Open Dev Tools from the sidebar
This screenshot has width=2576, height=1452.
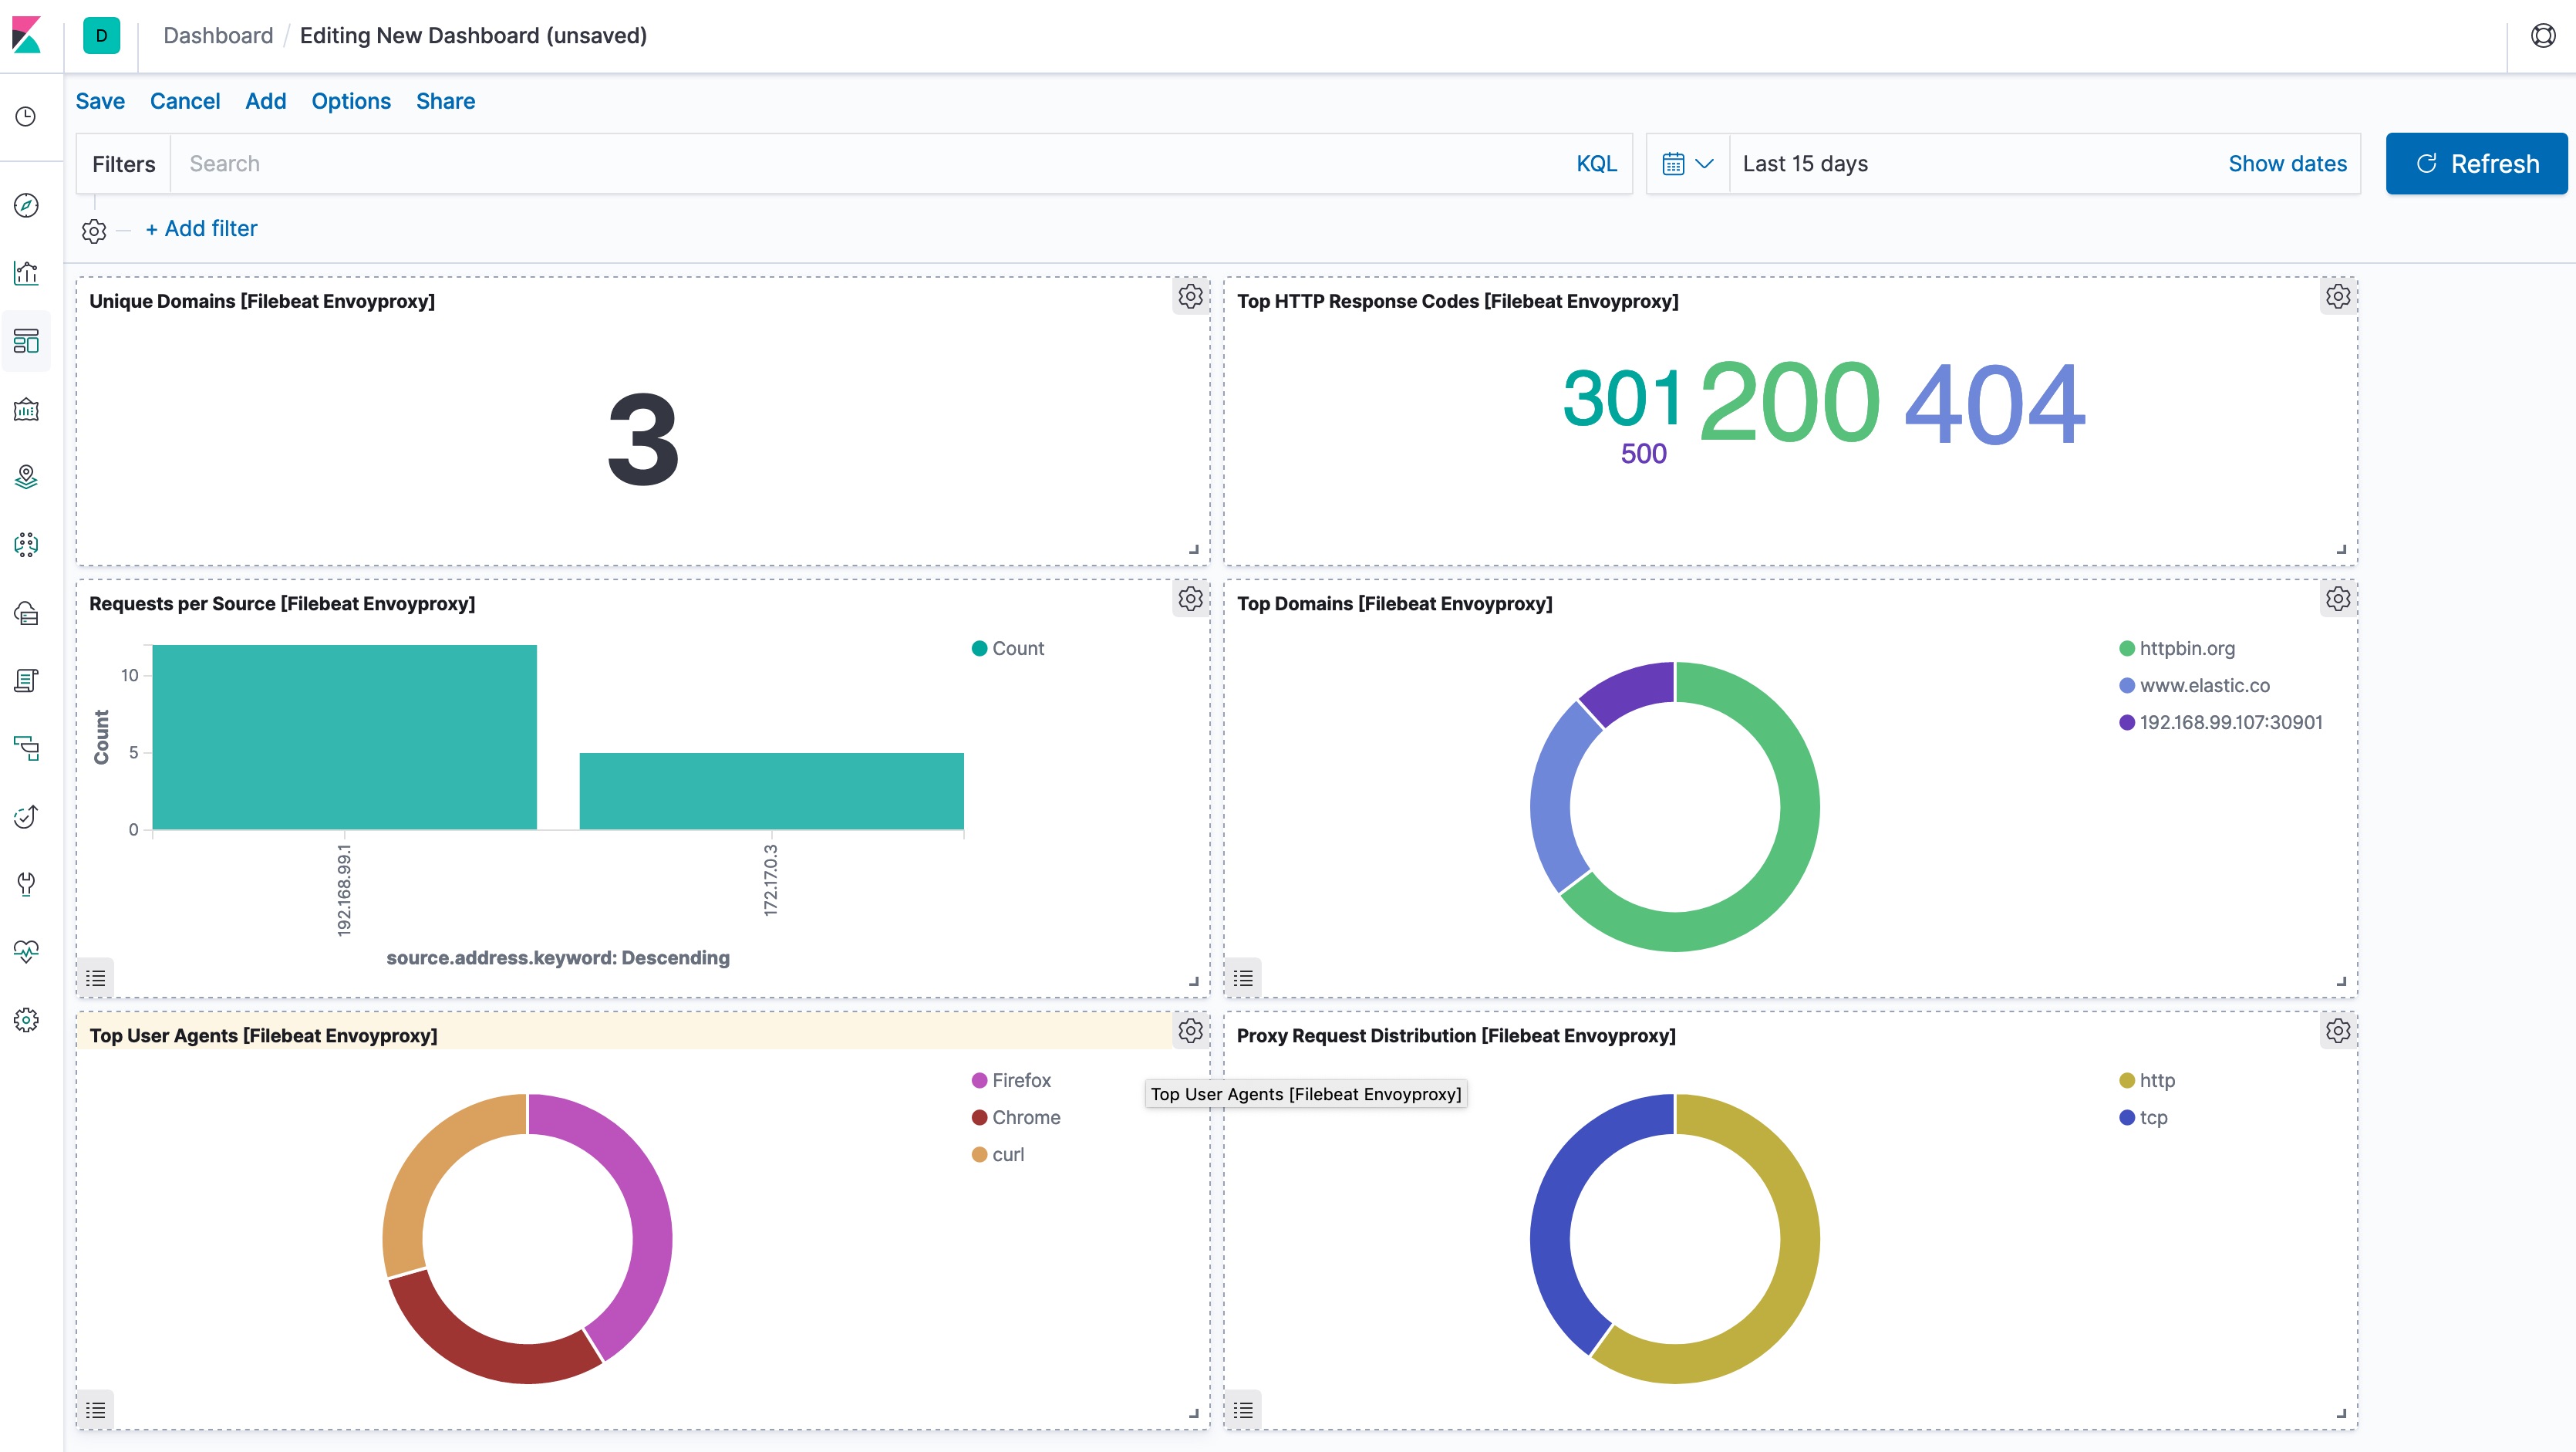pos(27,885)
